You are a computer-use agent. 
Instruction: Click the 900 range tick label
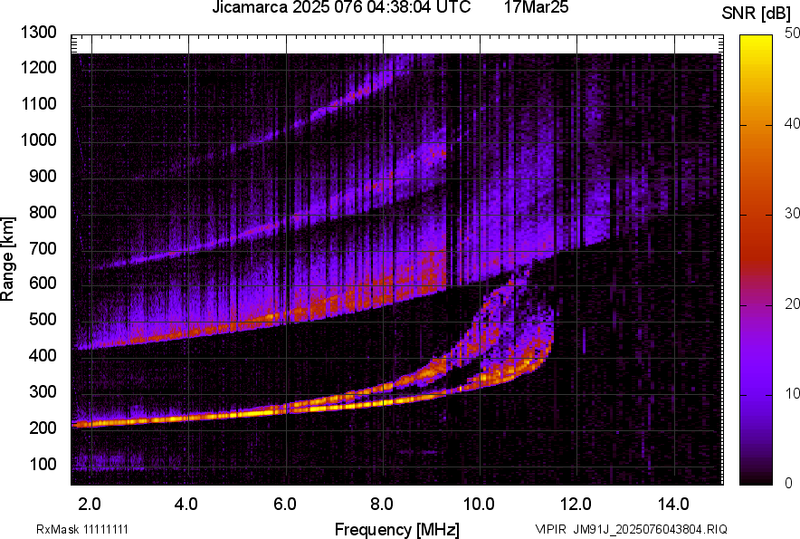[x=43, y=177]
